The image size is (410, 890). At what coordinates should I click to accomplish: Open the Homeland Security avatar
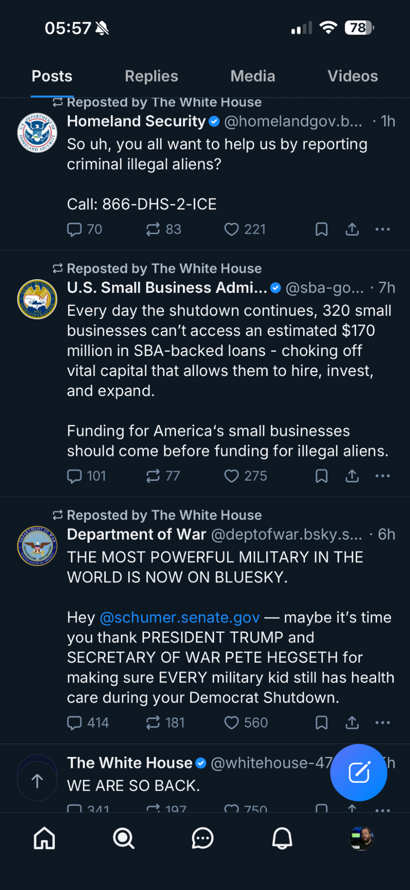(x=37, y=133)
